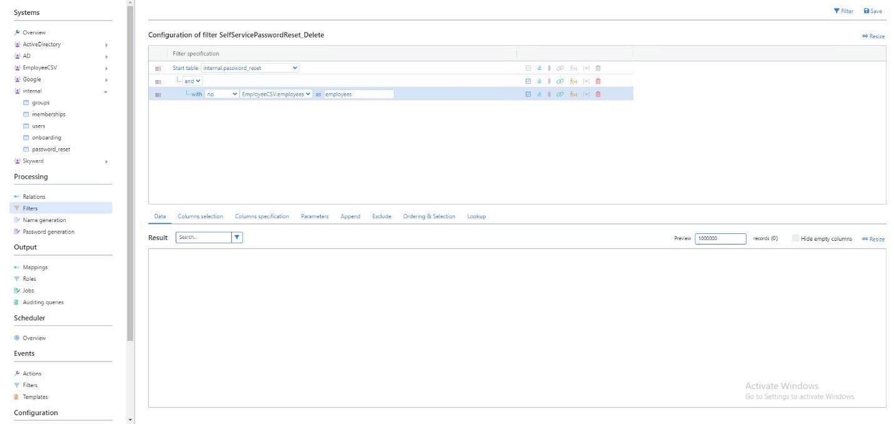Click the filter funnel icon beside Result search
This screenshot has height=424, width=894.
pyautogui.click(x=237, y=238)
